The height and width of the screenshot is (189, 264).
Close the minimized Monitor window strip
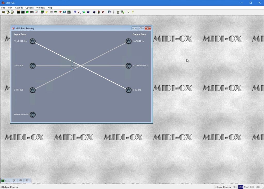tap(27, 180)
